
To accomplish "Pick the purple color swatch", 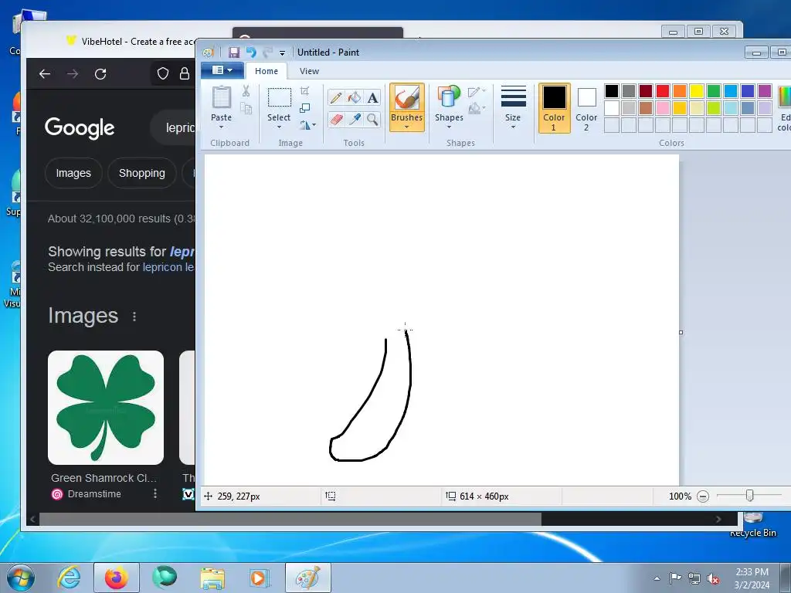I will [x=765, y=91].
